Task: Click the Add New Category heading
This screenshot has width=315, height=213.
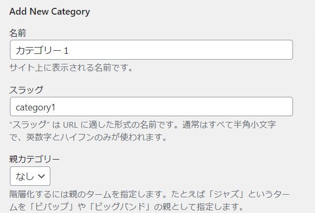Action: (x=50, y=10)
